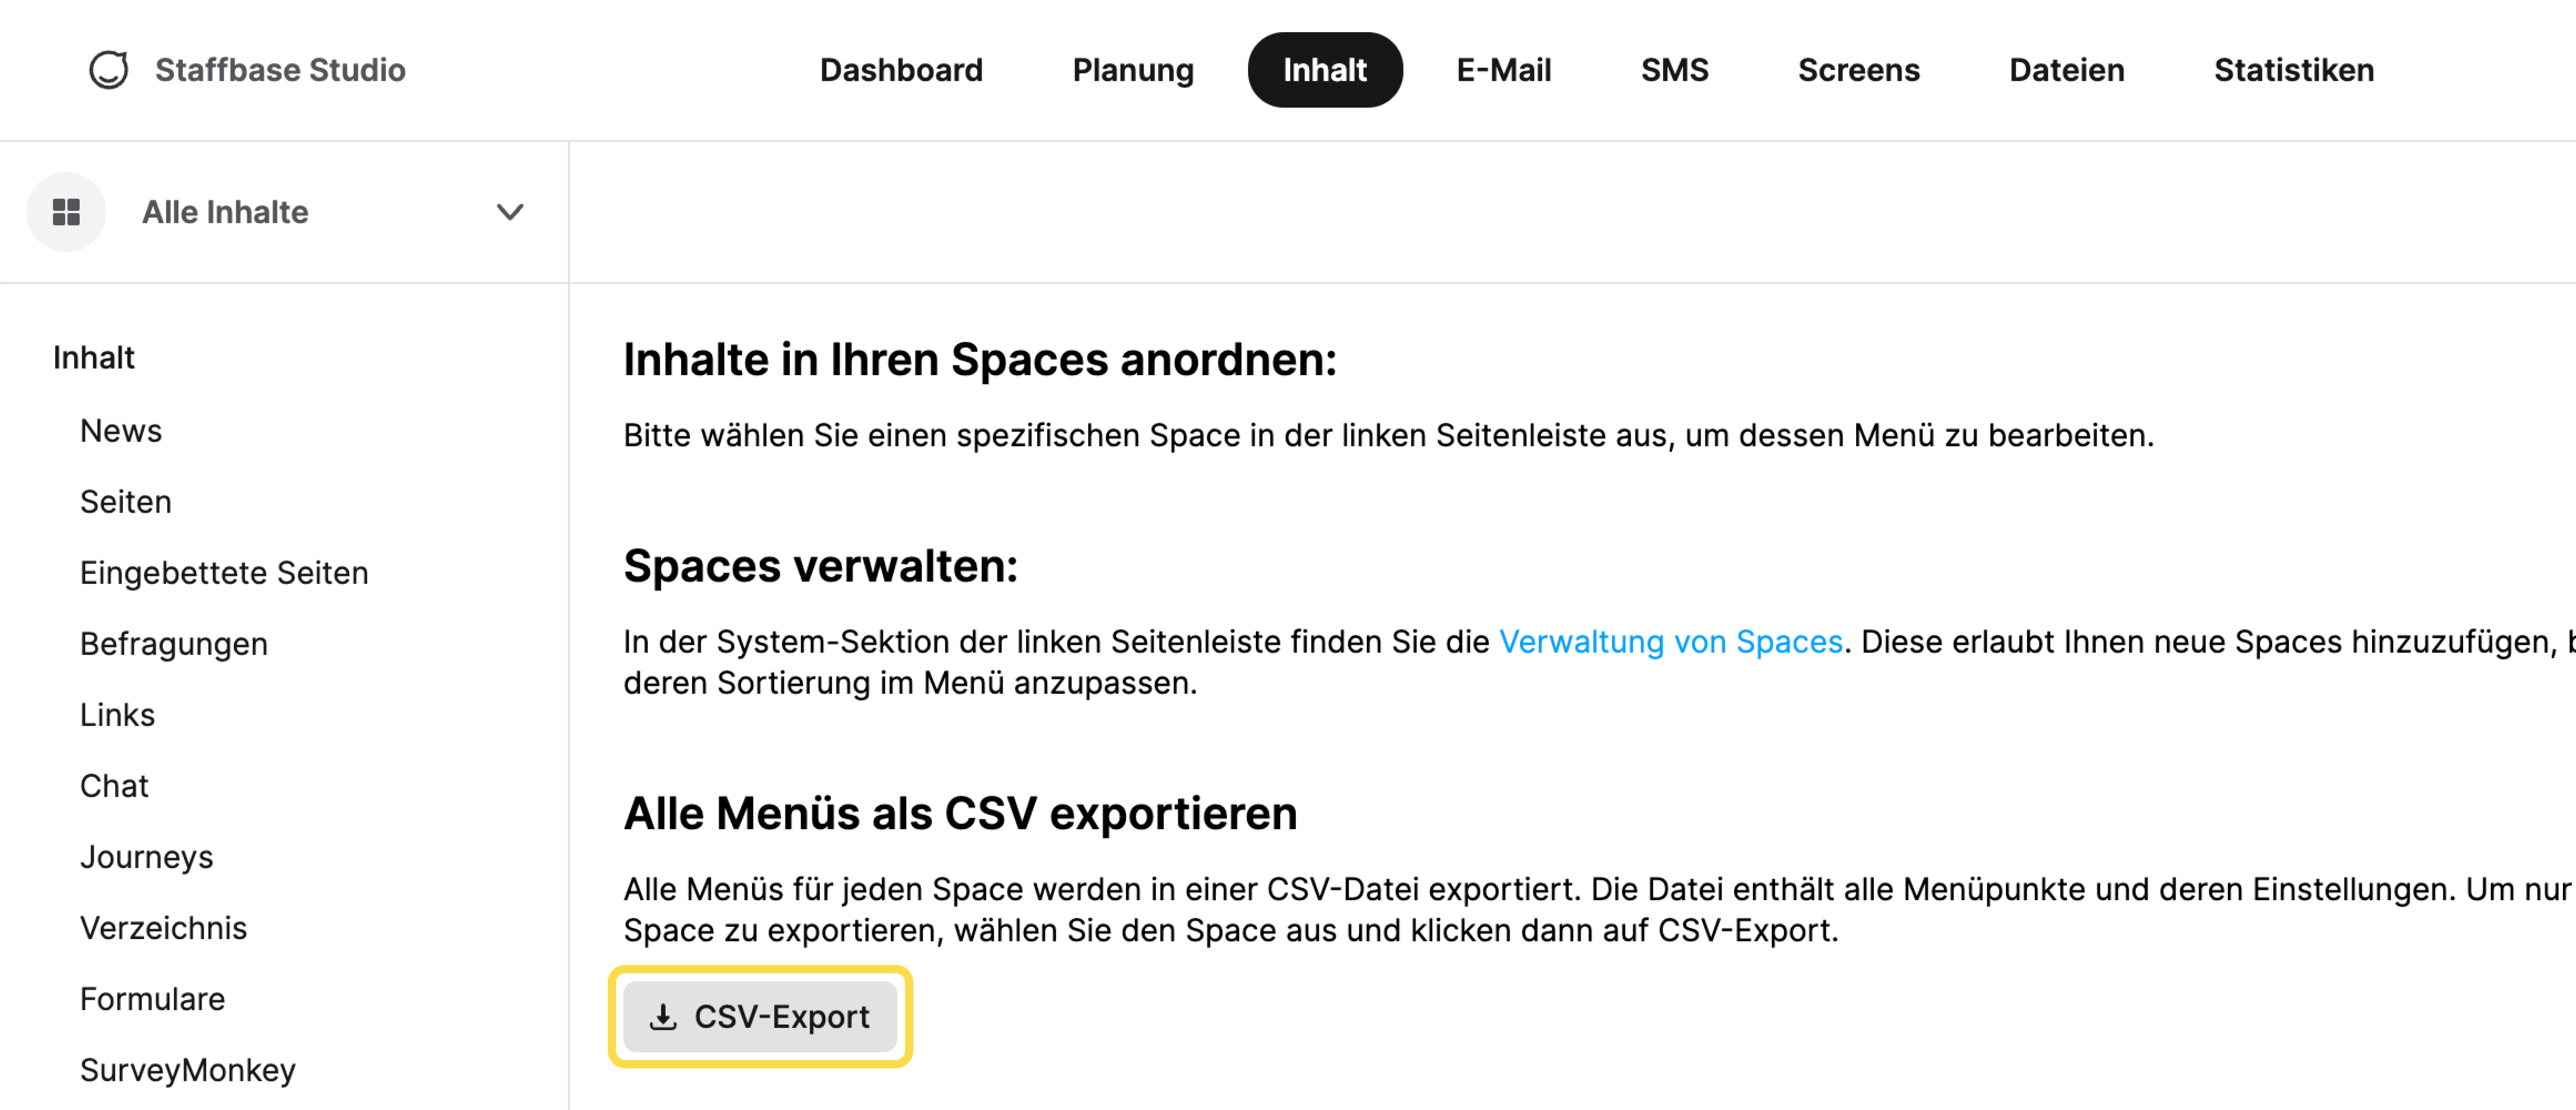Click the CSV-Export button

click(x=760, y=1017)
